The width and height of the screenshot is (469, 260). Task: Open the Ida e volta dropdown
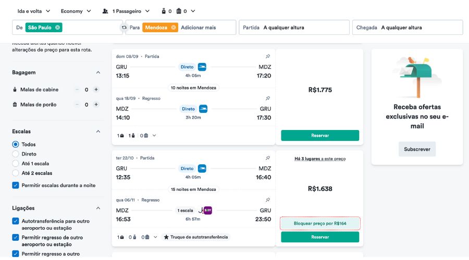(x=34, y=11)
